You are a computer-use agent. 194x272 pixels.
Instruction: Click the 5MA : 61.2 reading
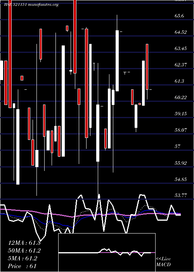(x=23, y=258)
